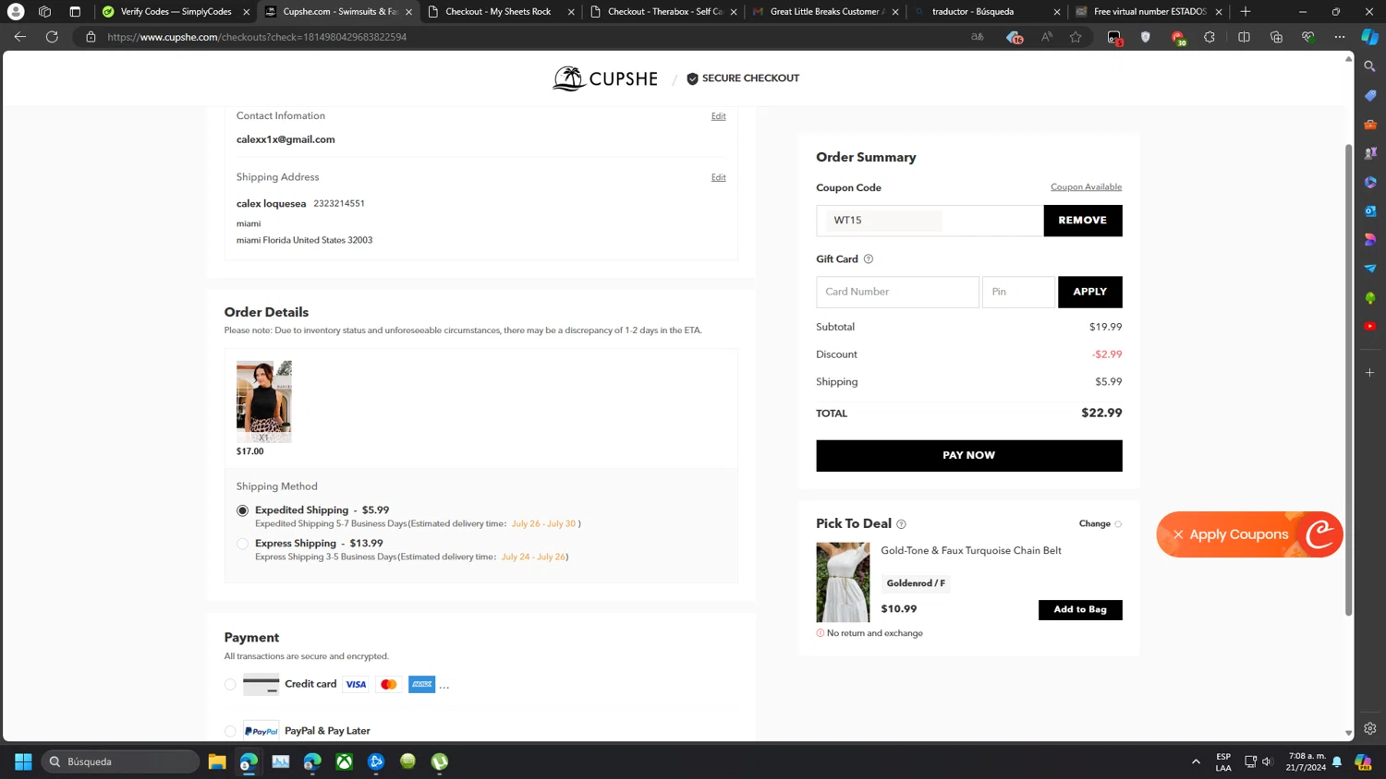This screenshot has height=779, width=1386.
Task: Switch to Great Little Breaks tab
Action: click(x=825, y=12)
